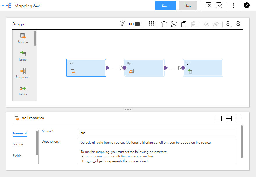Select the tgt target node on canvas
Image resolution: width=256 pixels, height=177 pixels.
coord(203,68)
